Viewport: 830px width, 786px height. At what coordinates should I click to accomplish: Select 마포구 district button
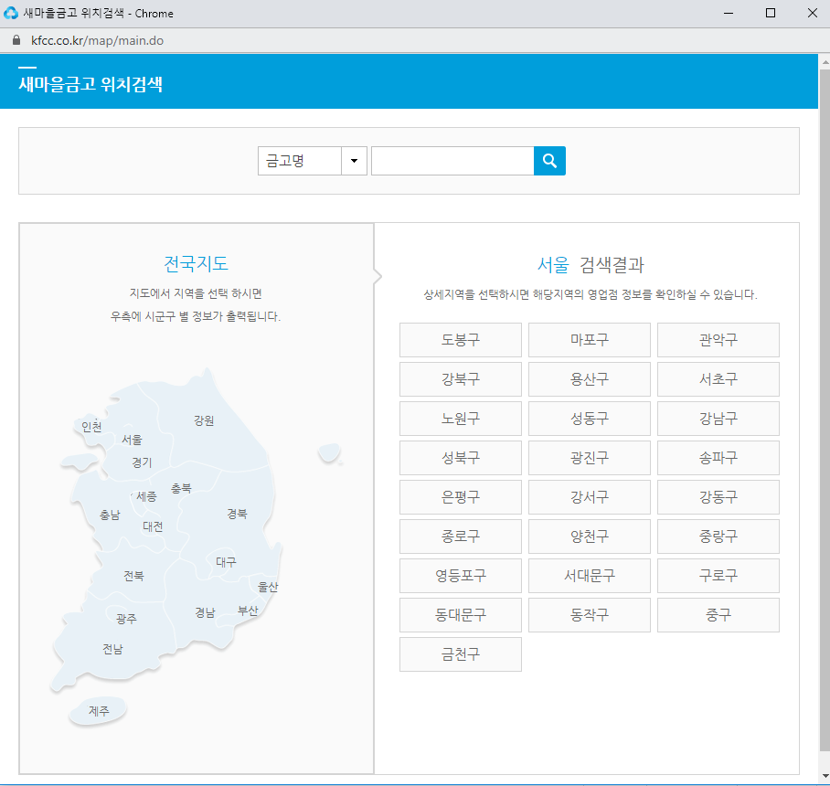point(590,340)
